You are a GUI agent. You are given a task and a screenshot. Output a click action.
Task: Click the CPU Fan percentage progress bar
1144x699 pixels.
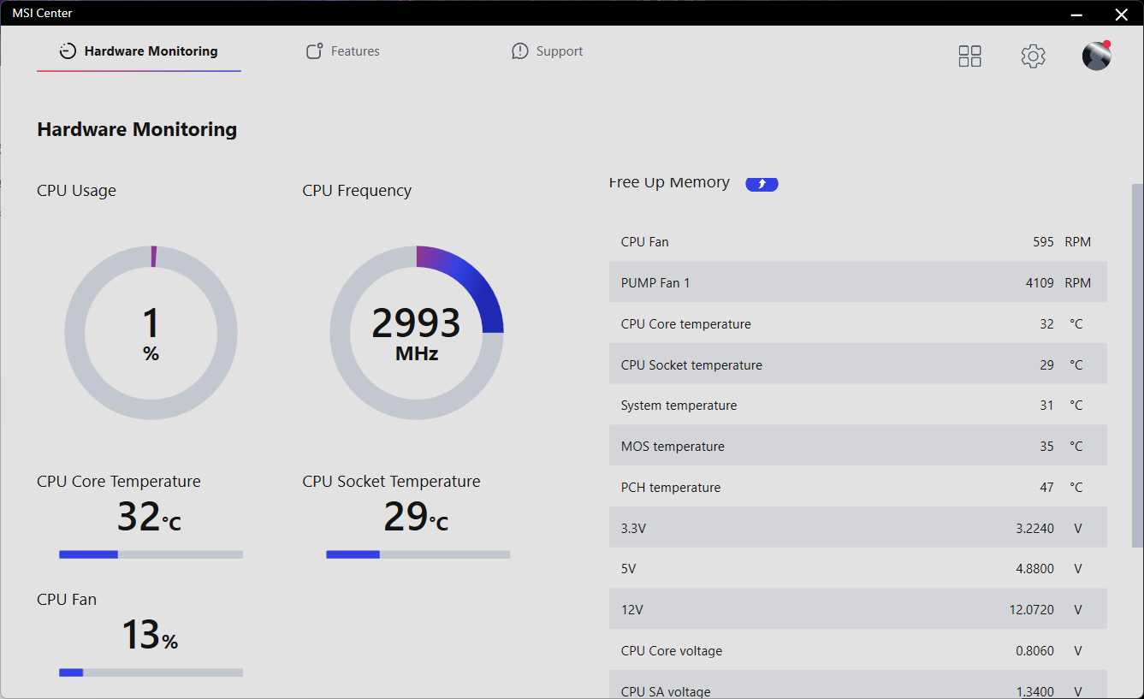[x=151, y=672]
